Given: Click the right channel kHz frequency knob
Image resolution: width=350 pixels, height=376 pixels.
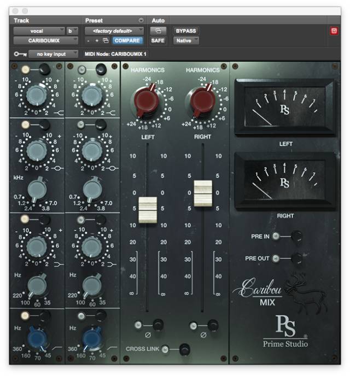Looking at the screenshot, I should [92, 190].
